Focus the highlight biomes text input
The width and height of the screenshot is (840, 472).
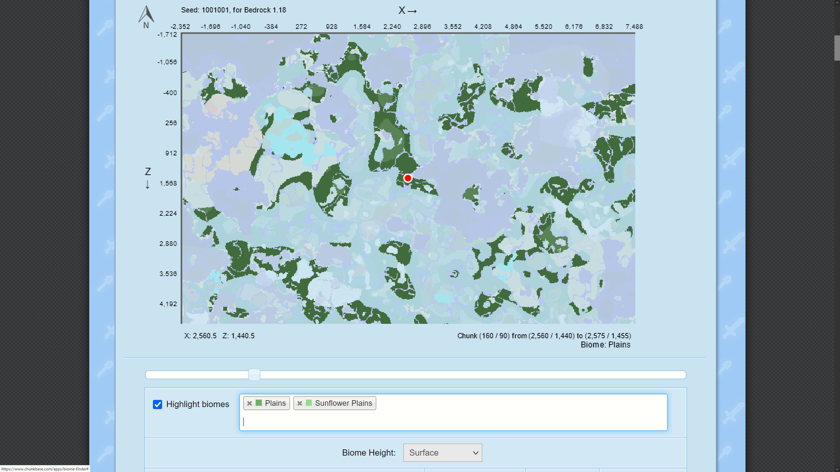point(453,422)
